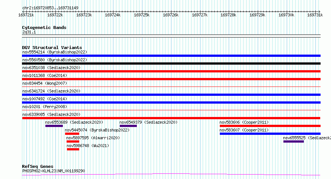The image size is (331, 179).
Task: Click the chr2:169720853..169731149 coordinate label
Action: point(50,8)
